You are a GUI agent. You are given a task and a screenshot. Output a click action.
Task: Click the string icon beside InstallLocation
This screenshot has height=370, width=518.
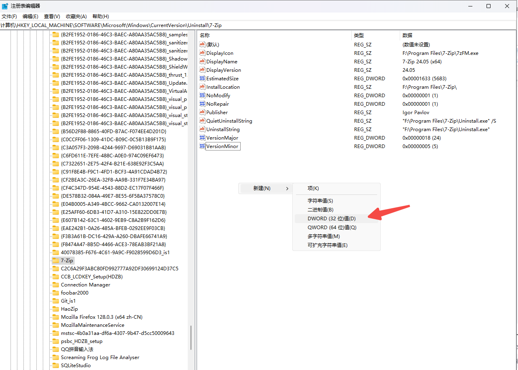click(202, 87)
